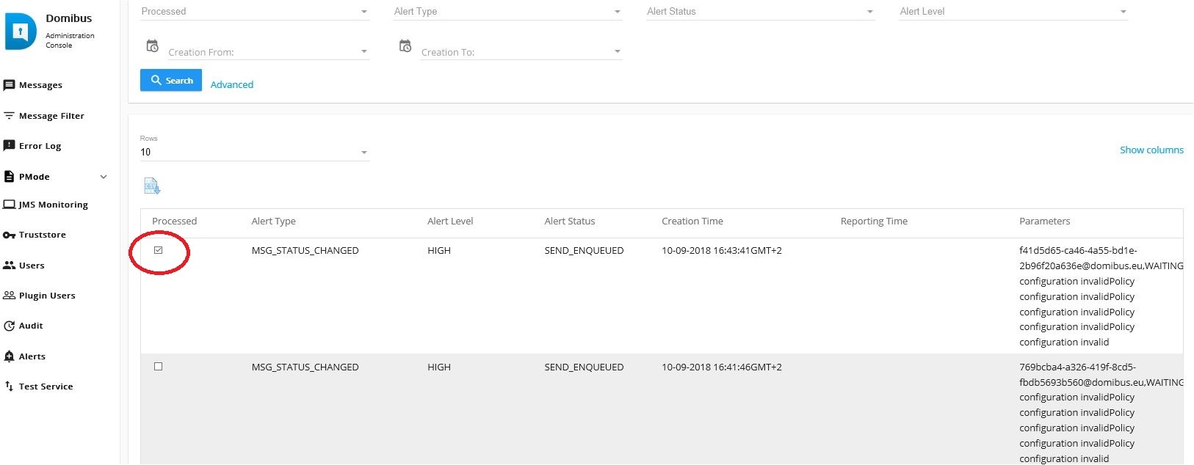Open Messages in the sidebar menu
Viewport: 1194px width, 465px height.
pyautogui.click(x=40, y=85)
